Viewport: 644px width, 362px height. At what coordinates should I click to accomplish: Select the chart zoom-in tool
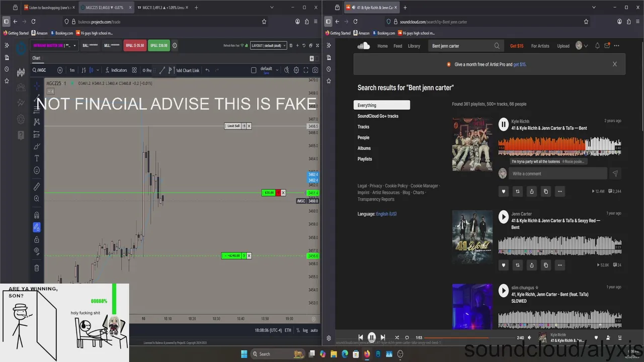37,199
